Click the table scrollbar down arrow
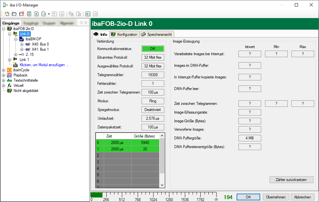 (x=162, y=185)
